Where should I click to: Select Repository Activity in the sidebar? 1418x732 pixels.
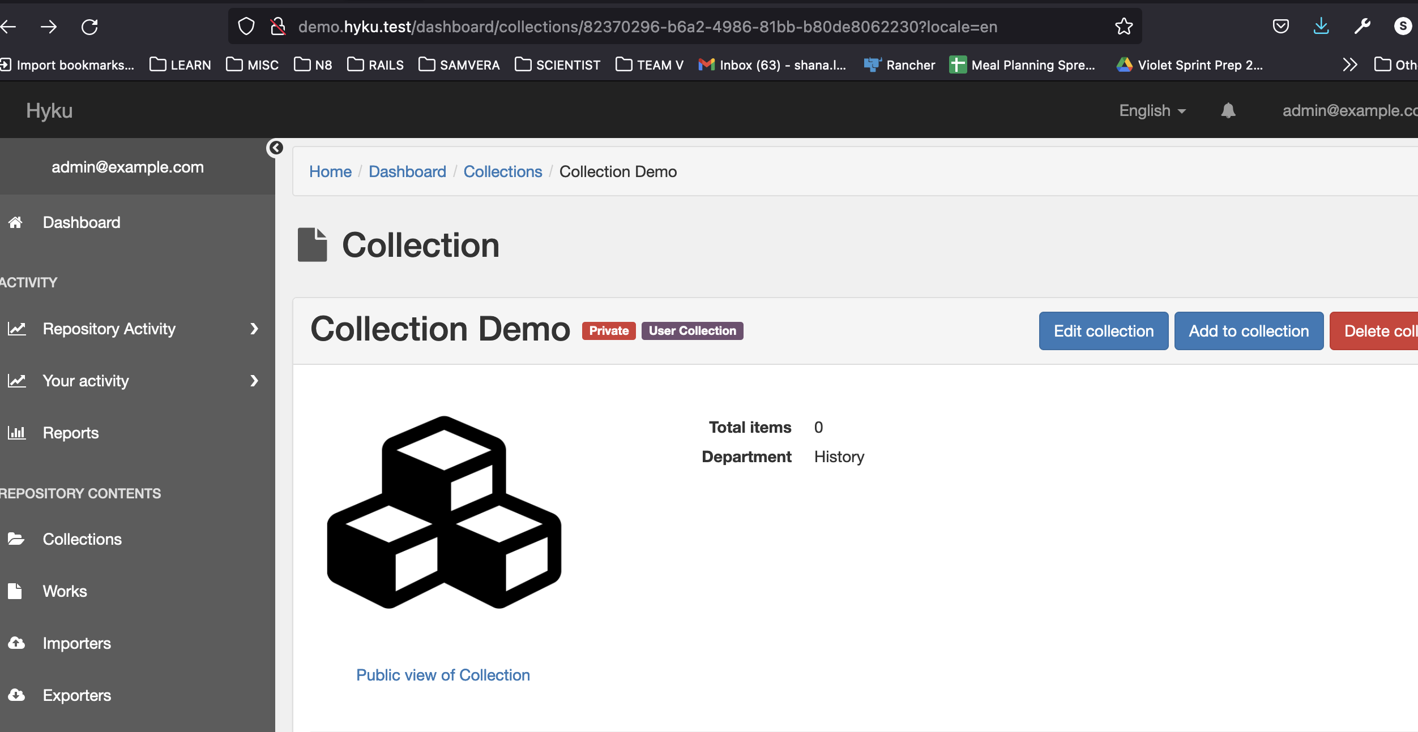(109, 329)
